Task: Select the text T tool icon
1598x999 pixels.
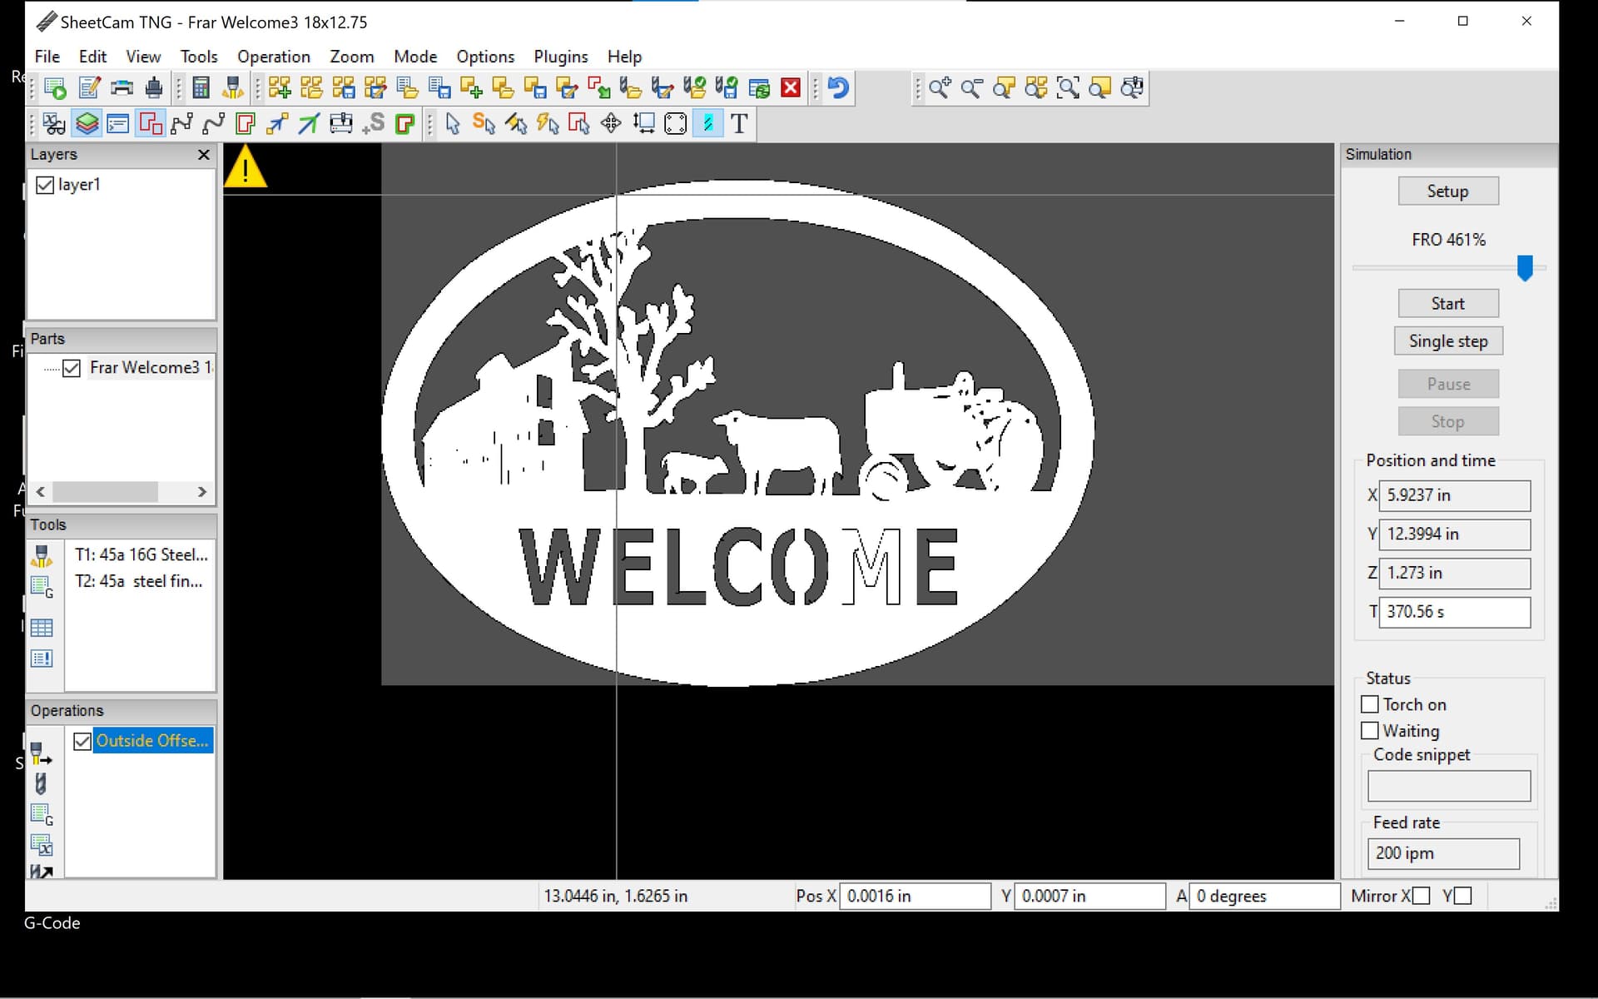Action: click(x=739, y=124)
